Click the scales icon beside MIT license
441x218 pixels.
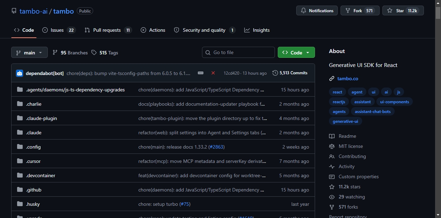click(332, 146)
